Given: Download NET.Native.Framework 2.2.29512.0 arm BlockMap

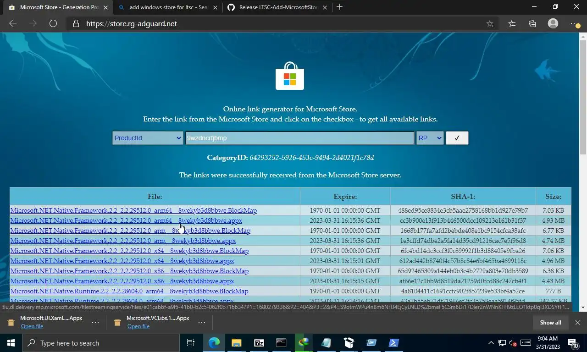Looking at the screenshot, I should 130,231.
